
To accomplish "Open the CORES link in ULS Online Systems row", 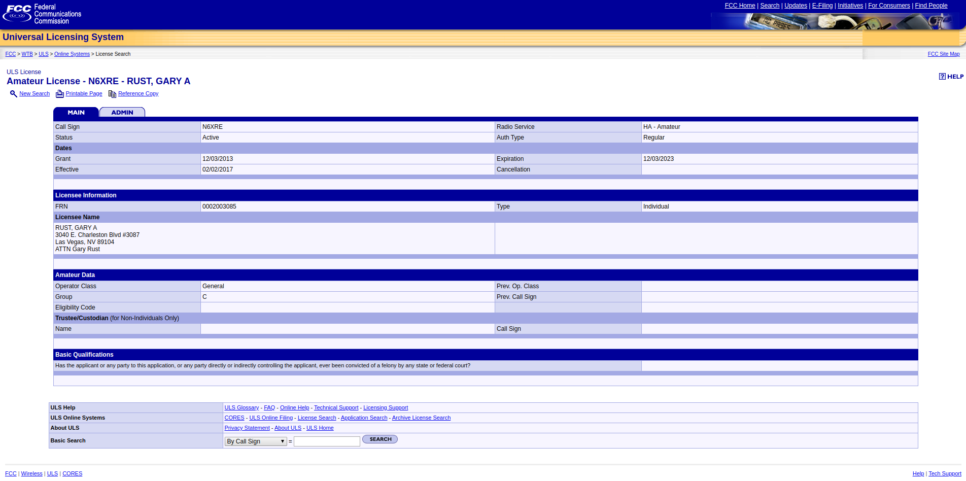I will pyautogui.click(x=234, y=418).
